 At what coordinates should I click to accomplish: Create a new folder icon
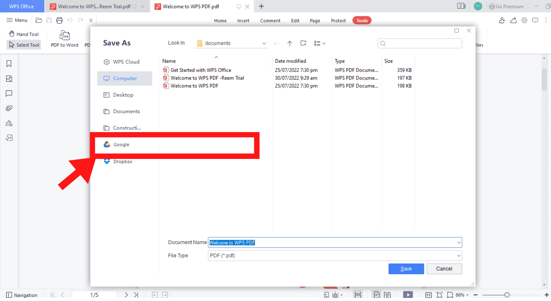tap(303, 43)
